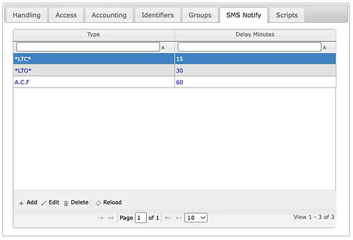353x240 pixels.
Task: Select the *LTC* row
Action: (x=175, y=59)
